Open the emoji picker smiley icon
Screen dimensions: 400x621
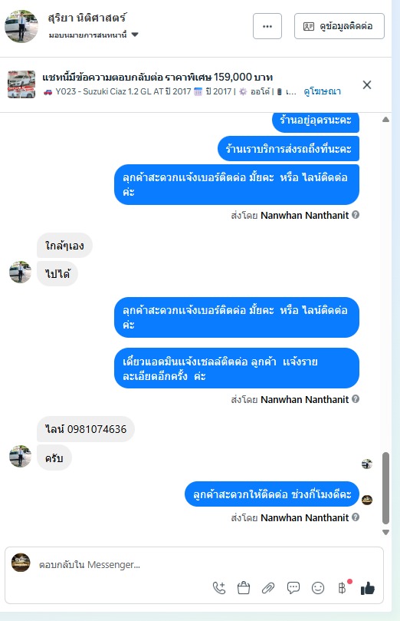[x=318, y=588]
